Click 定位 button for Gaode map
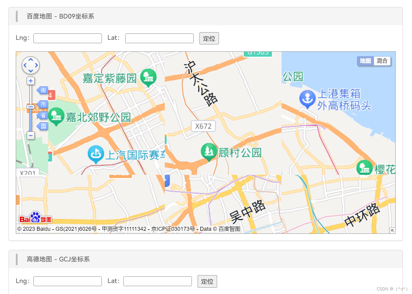The width and height of the screenshot is (412, 294). (x=207, y=281)
